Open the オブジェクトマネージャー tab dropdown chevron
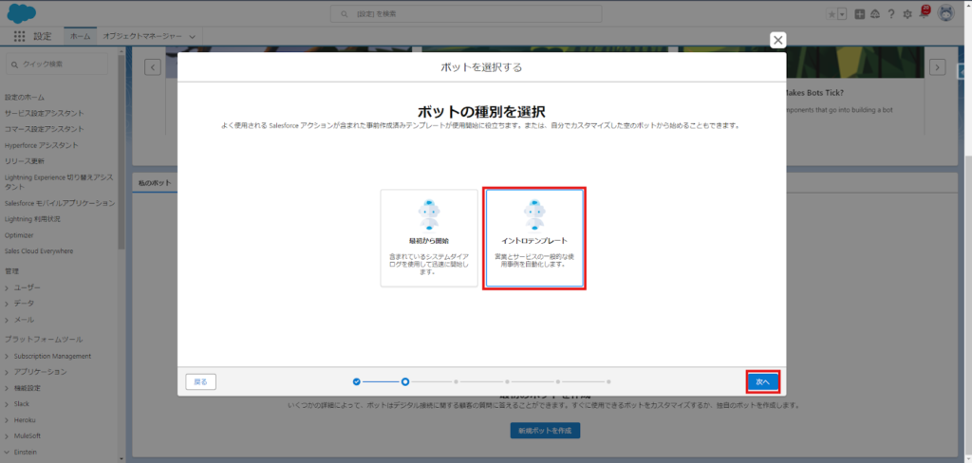This screenshot has width=972, height=463. [x=192, y=37]
